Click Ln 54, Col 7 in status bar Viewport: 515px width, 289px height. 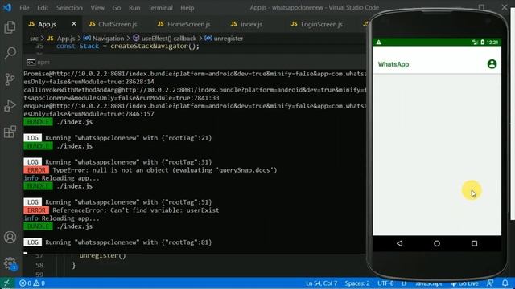click(x=321, y=283)
